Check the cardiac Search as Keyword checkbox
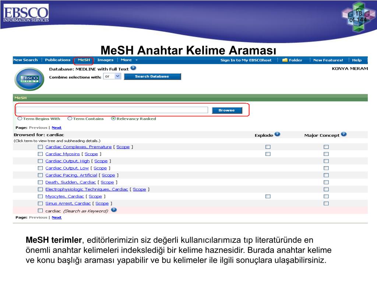Image resolution: width=377 pixels, height=283 pixels. tap(40, 210)
